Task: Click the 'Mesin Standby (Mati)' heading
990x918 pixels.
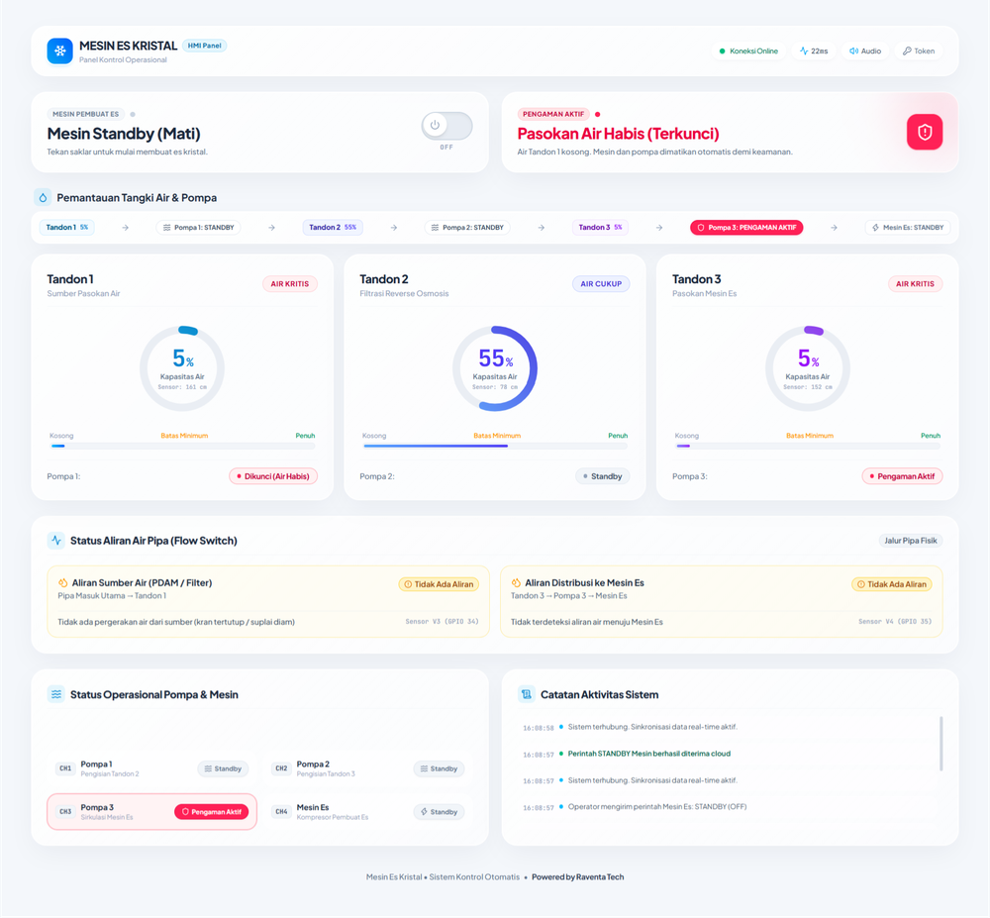Action: 124,134
